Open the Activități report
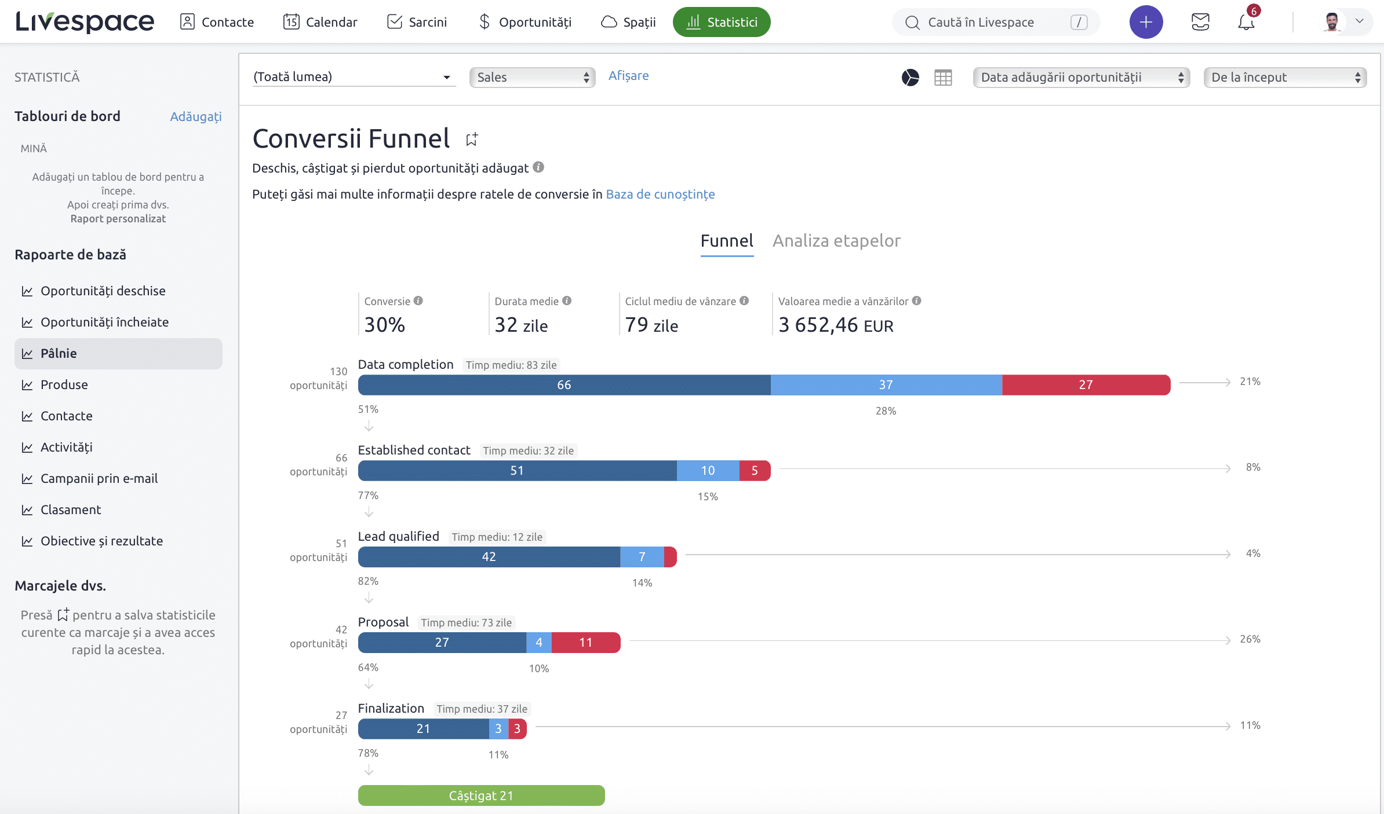 118,447
